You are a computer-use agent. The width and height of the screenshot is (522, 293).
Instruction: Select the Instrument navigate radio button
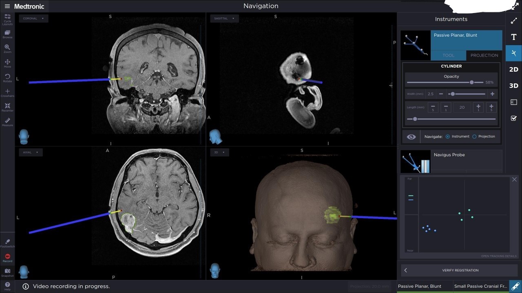point(448,137)
